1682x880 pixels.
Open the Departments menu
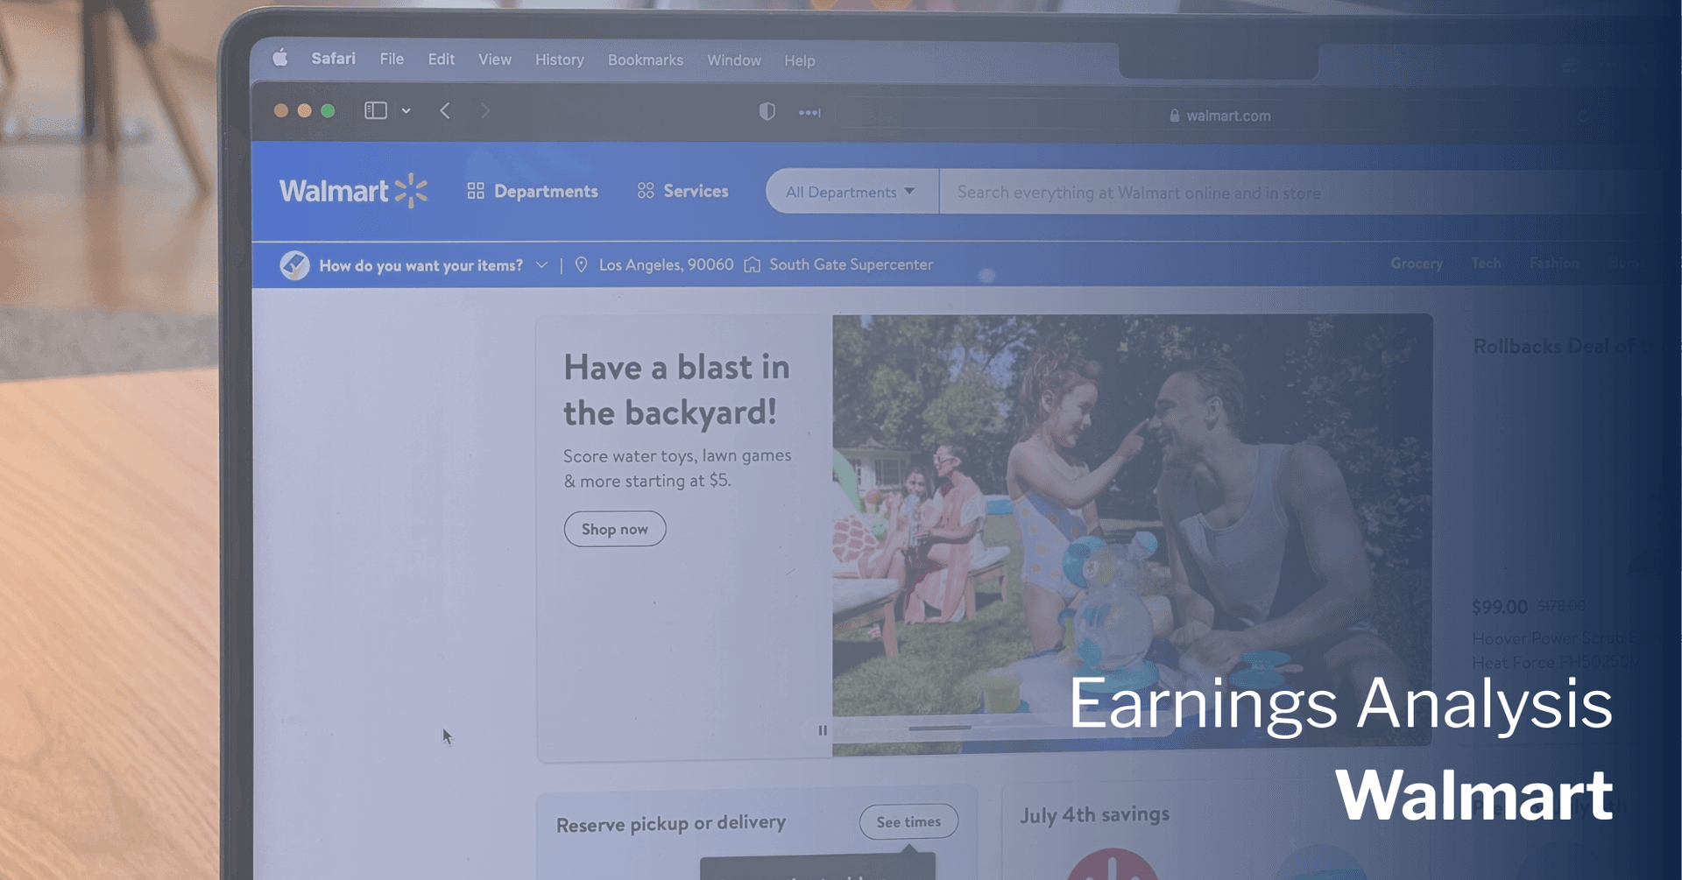532,191
